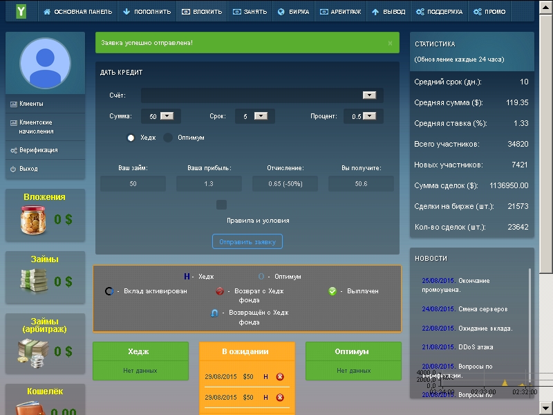Select the Хедж radio button

[131, 138]
